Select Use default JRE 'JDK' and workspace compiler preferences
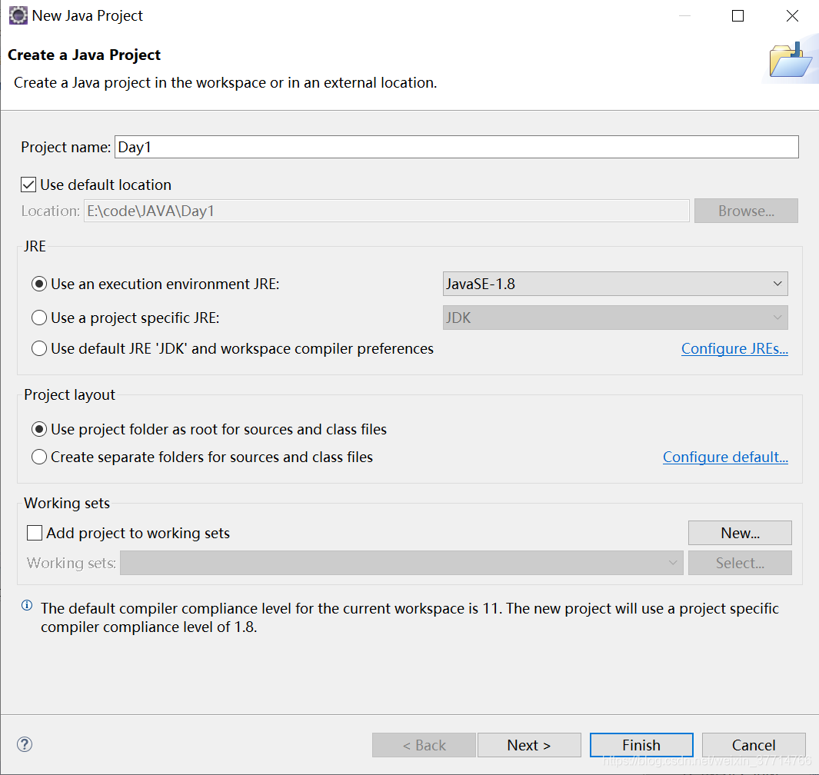The image size is (819, 775). pyautogui.click(x=38, y=348)
